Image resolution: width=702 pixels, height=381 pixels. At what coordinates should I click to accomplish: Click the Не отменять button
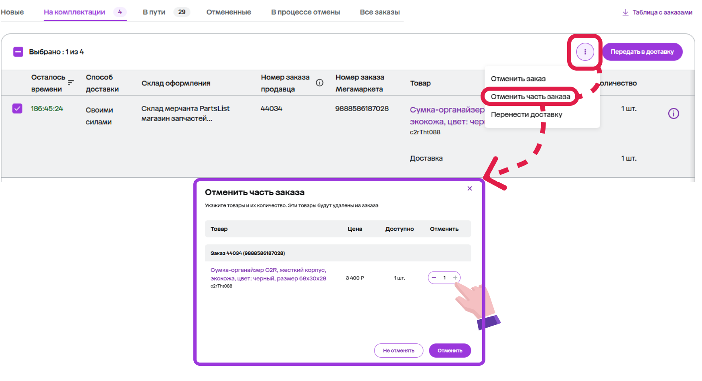pos(398,351)
